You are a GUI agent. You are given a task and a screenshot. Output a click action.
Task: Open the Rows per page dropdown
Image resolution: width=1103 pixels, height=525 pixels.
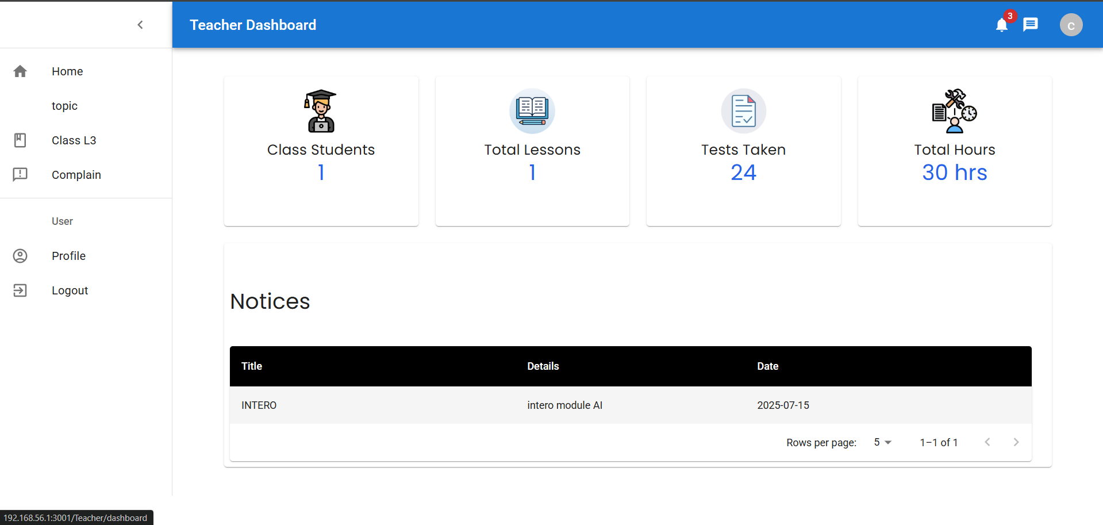882,442
